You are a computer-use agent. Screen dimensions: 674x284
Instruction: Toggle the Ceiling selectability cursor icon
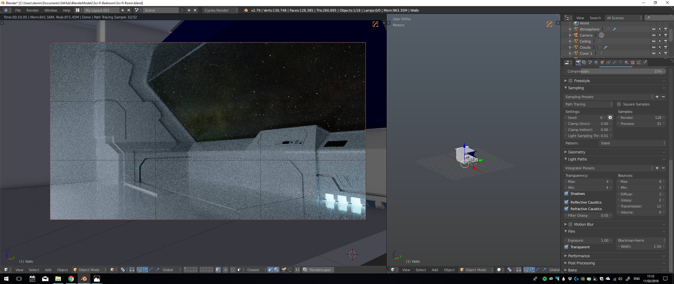pos(660,41)
